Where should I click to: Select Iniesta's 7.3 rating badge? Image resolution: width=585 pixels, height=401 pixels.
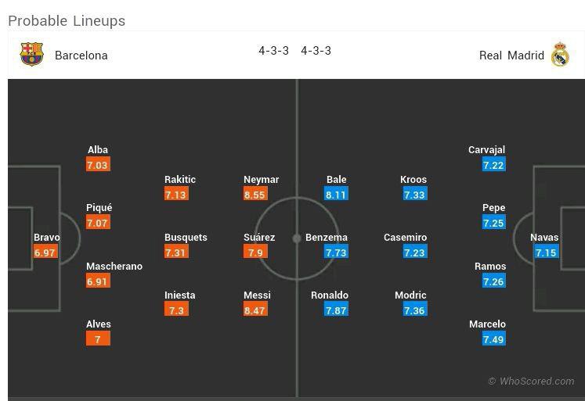pos(175,310)
